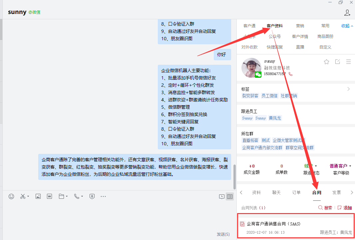Image resolution: width=355 pixels, height=240 pixels.
Task: Switch to 客户通 tab
Action: (249, 26)
